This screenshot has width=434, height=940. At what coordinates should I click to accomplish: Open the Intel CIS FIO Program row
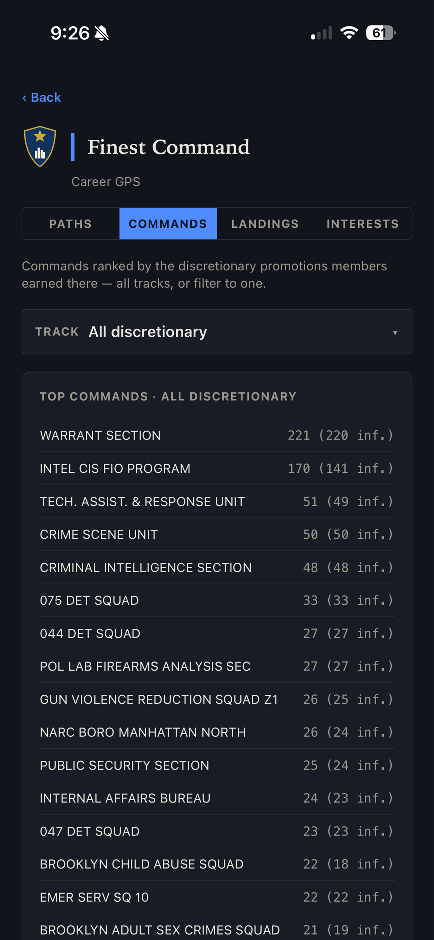coord(217,468)
